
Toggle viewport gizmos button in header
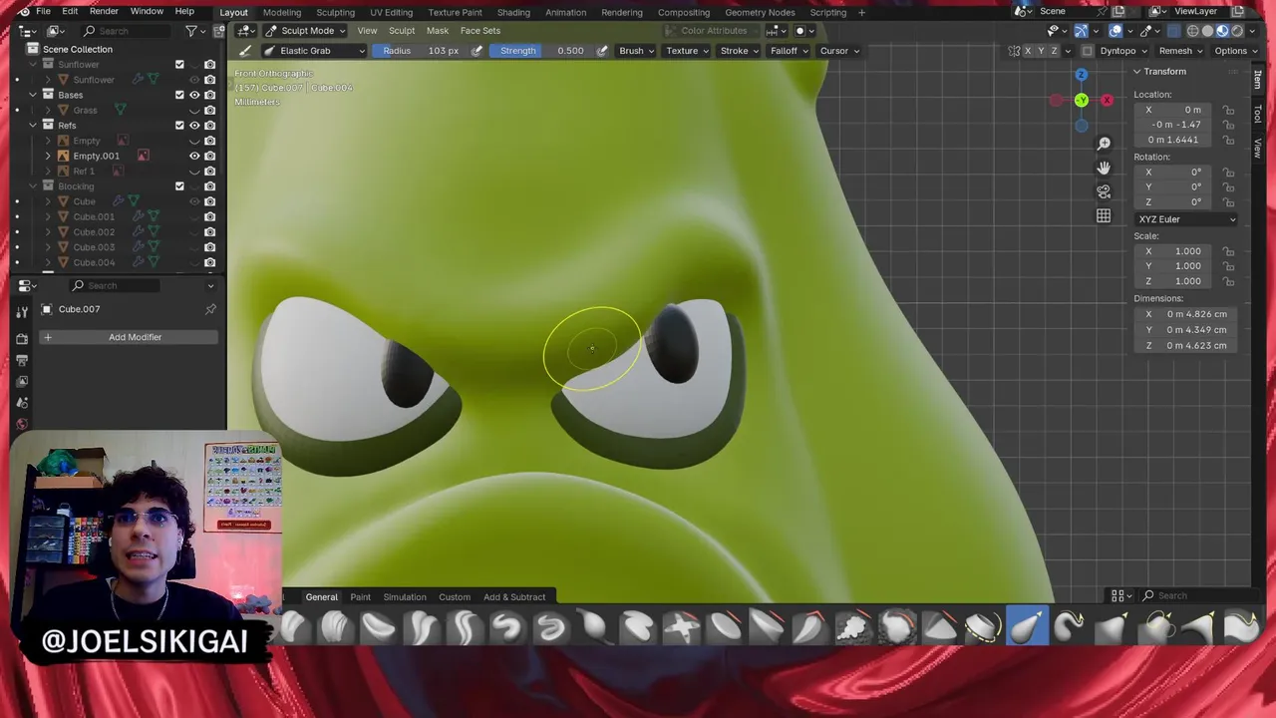pyautogui.click(x=1081, y=31)
